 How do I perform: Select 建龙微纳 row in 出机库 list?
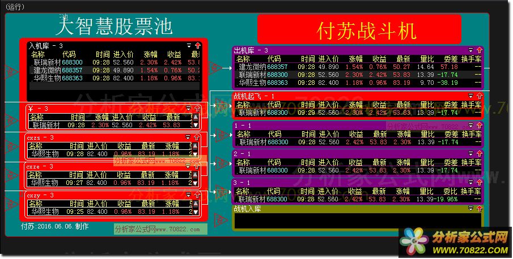point(359,67)
